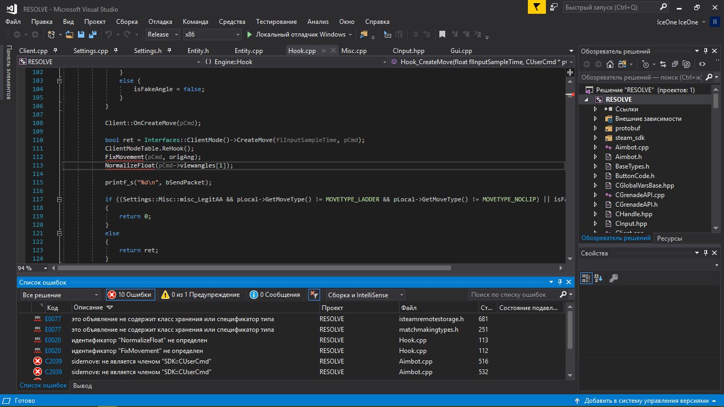Click error code link C2039 for Aimbot.cpp line 516
The image size is (724, 407).
click(53, 361)
